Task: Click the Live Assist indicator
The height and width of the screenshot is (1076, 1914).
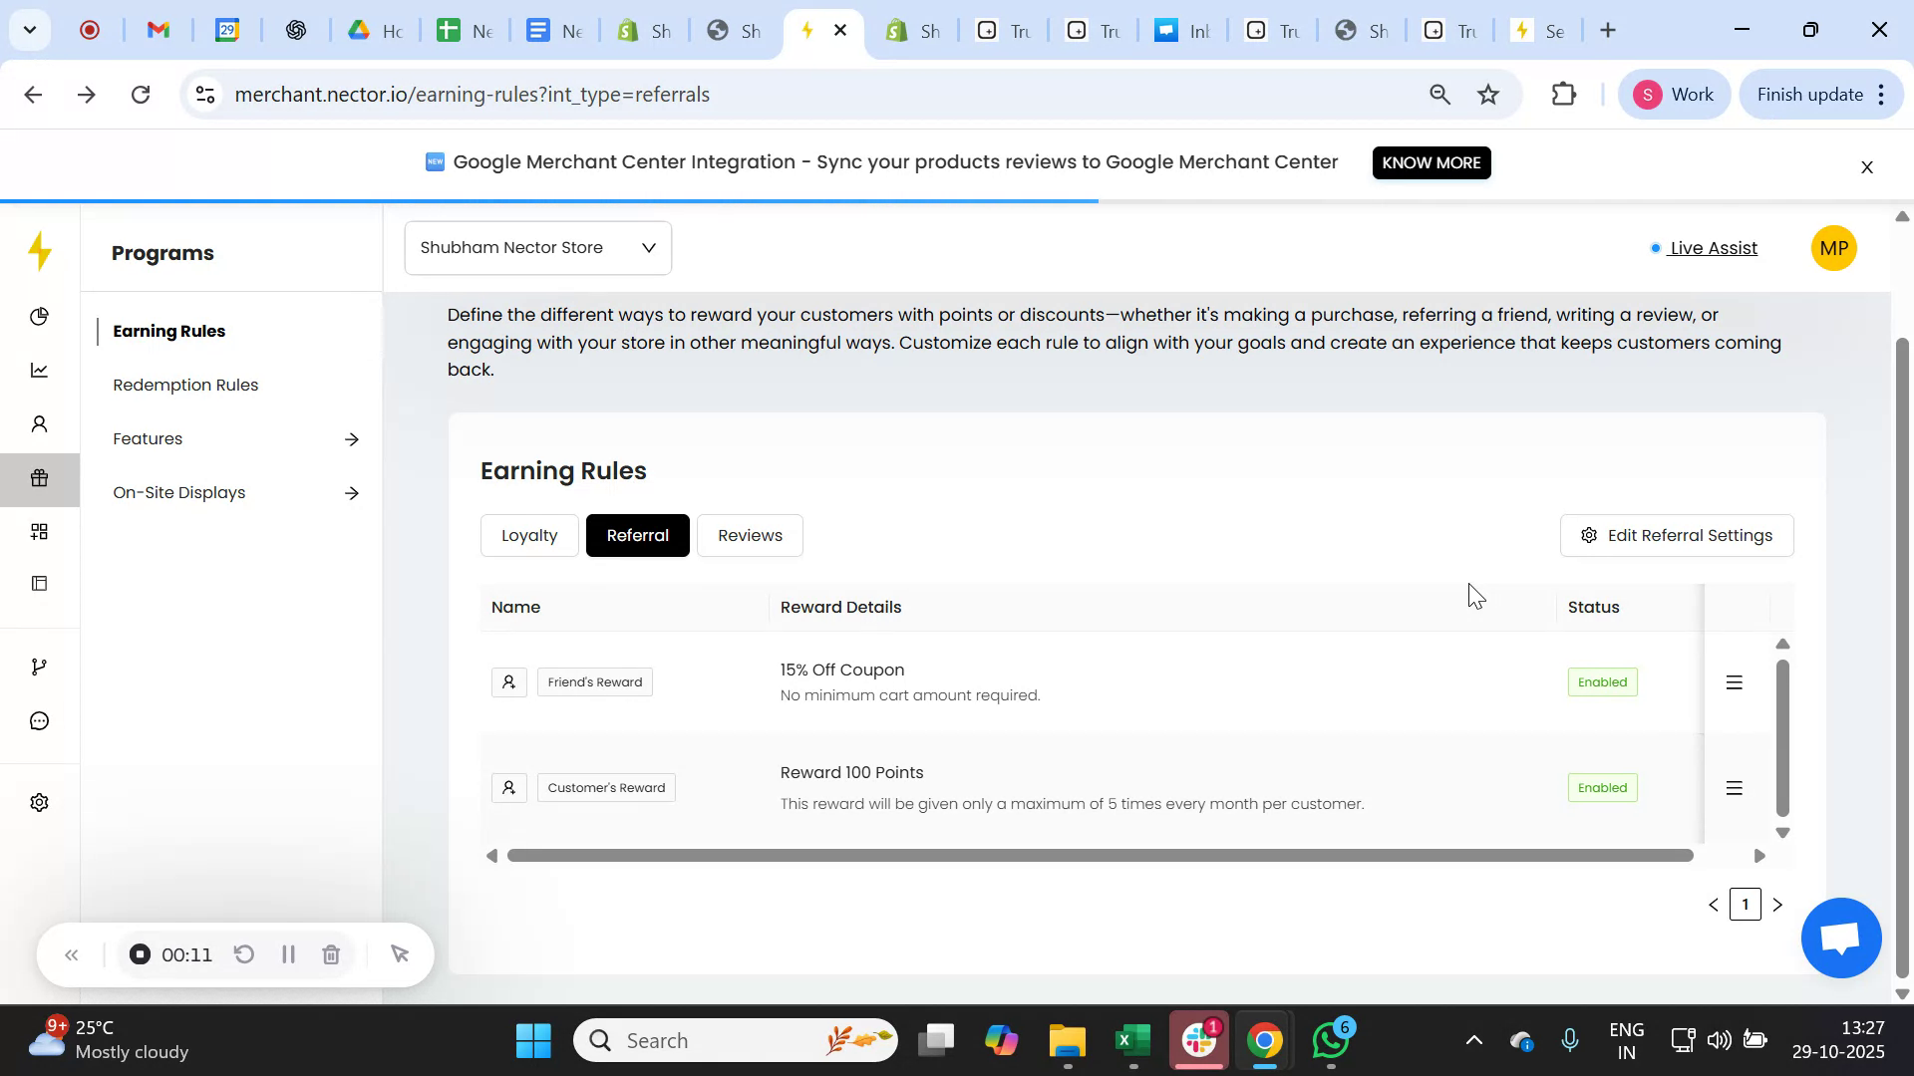Action: tap(1711, 248)
